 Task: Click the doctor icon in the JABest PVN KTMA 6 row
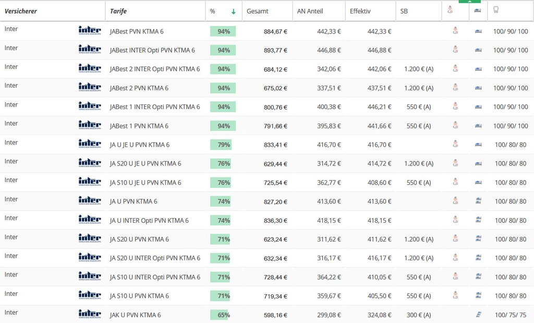[455, 31]
